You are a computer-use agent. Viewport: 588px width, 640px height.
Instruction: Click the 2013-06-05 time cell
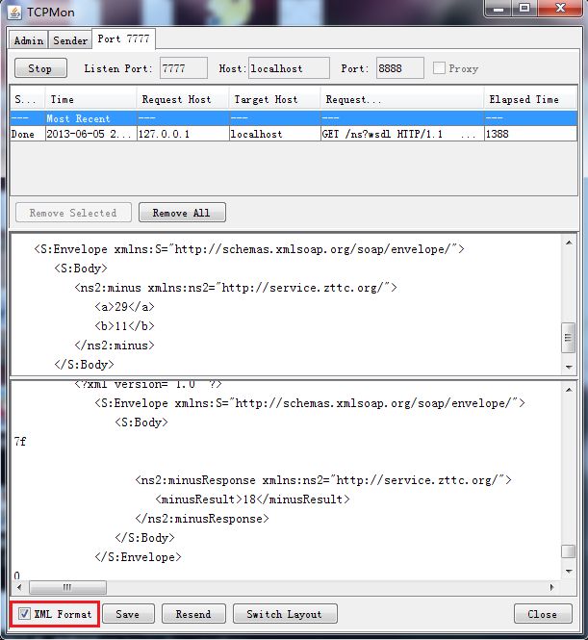90,134
